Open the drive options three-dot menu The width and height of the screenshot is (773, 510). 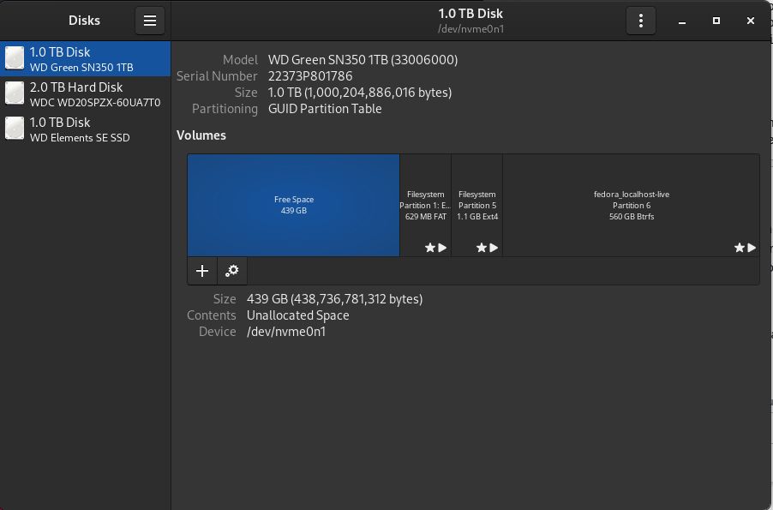click(x=640, y=21)
